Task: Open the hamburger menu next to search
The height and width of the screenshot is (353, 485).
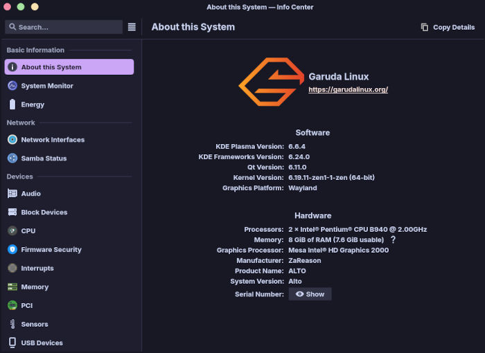Action: (132, 27)
